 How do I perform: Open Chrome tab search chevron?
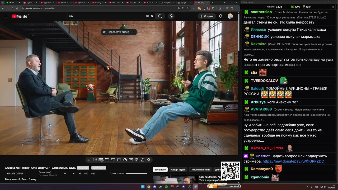(x=3, y=3)
